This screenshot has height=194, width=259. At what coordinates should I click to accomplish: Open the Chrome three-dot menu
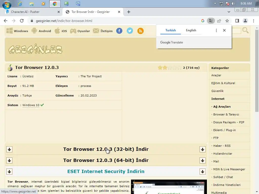(x=253, y=21)
